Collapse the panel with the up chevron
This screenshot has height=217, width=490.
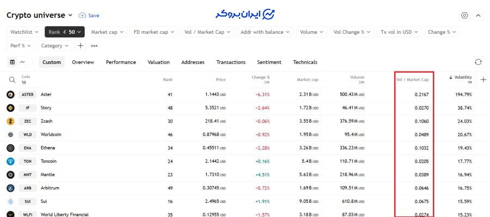coord(478,15)
